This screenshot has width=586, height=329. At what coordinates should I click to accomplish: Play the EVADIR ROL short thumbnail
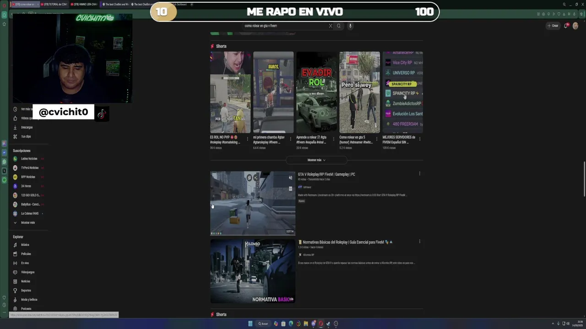(316, 92)
